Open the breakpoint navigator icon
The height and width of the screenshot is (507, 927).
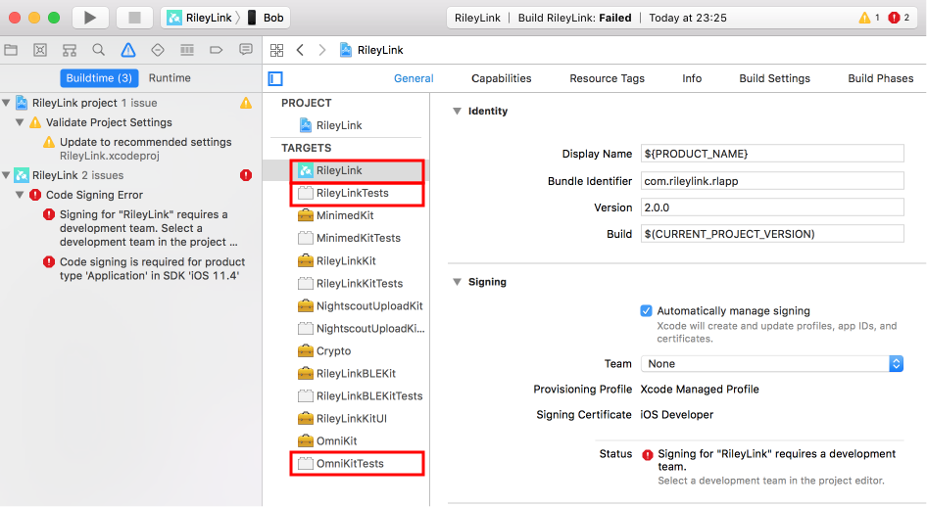[217, 50]
